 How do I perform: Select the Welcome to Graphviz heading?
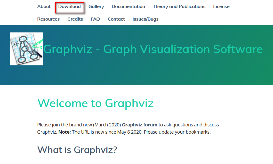pyautogui.click(x=95, y=103)
